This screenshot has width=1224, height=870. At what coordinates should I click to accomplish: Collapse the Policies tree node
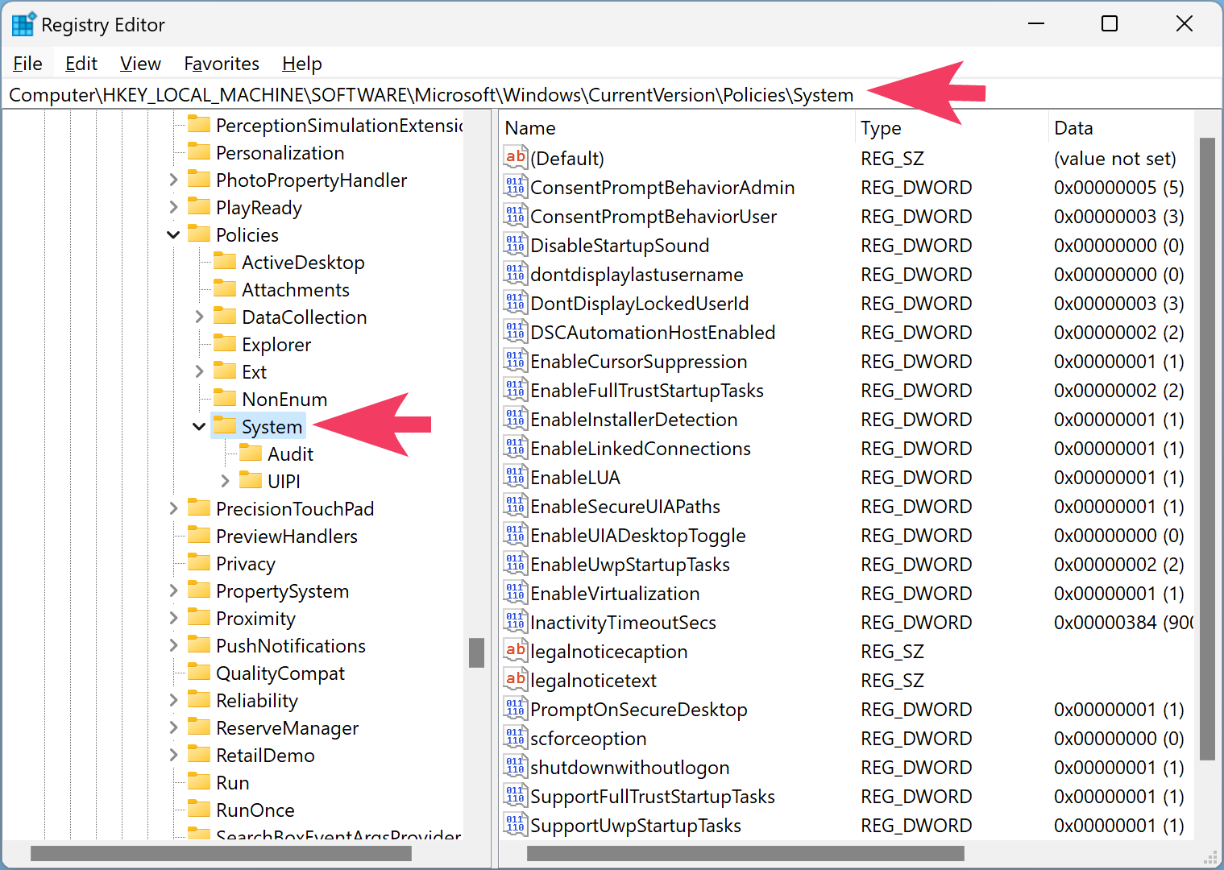(173, 234)
